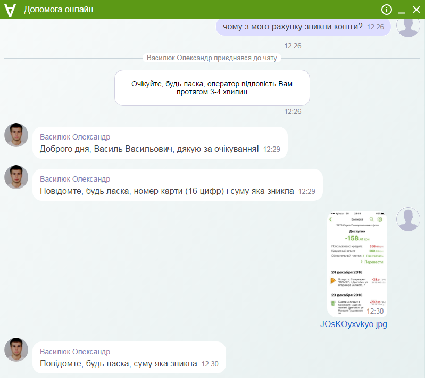Click user avatar beside the first question

[409, 26]
